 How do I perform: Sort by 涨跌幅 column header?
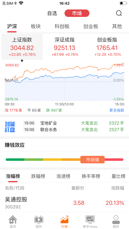coord(118,188)
